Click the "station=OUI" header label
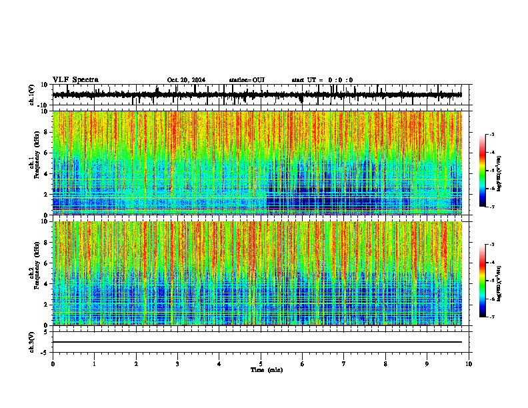The height and width of the screenshot is (408, 528). coord(247,80)
